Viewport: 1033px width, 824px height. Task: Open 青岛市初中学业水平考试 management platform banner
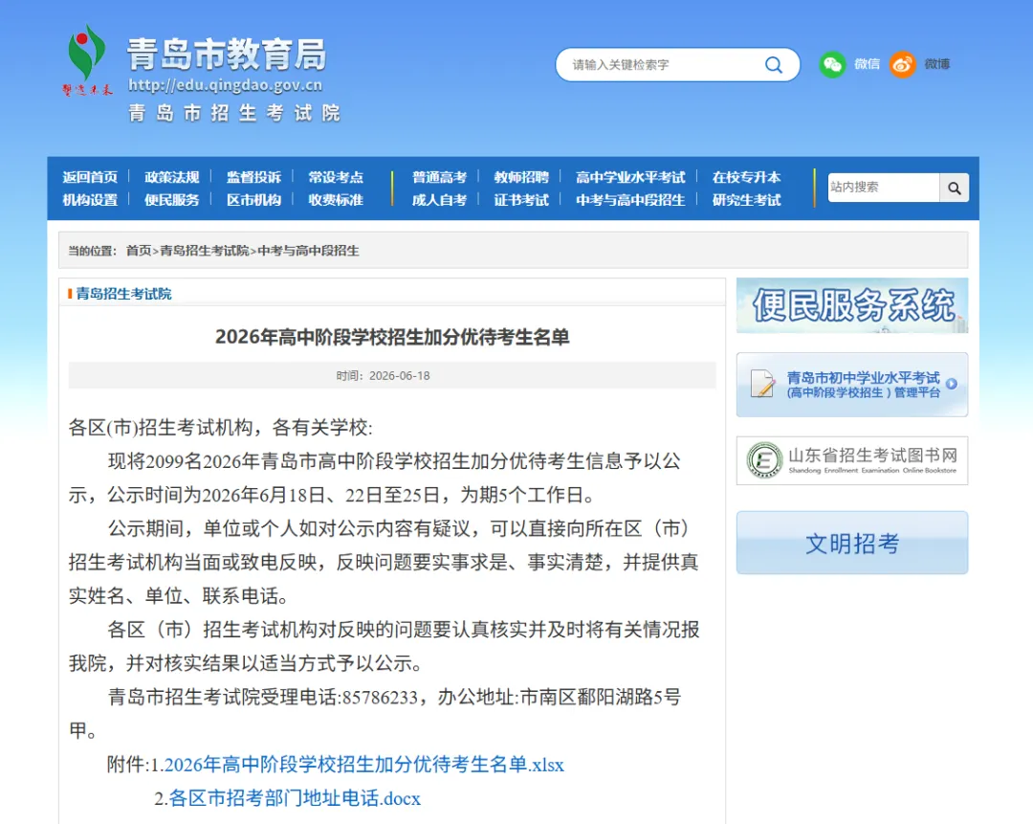[852, 385]
